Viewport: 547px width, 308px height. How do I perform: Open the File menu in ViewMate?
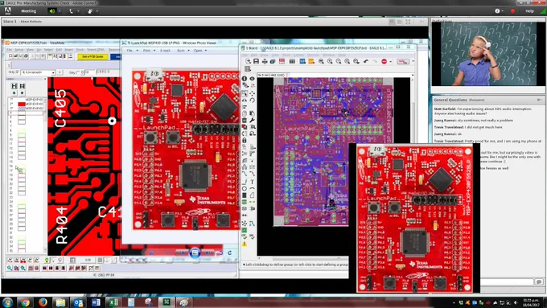(x=10, y=50)
